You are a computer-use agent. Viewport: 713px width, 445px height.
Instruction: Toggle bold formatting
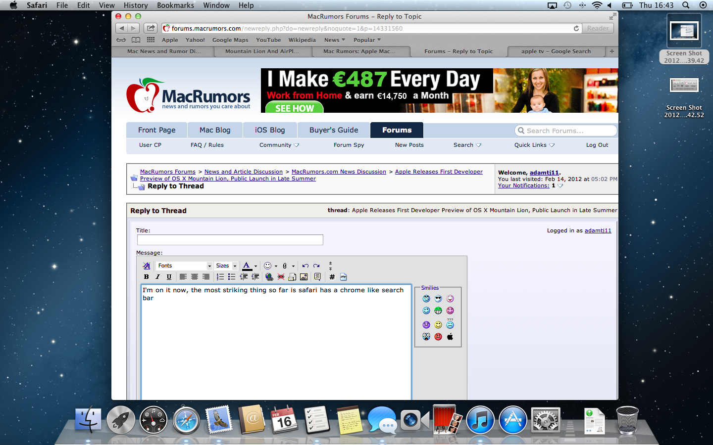pyautogui.click(x=146, y=277)
